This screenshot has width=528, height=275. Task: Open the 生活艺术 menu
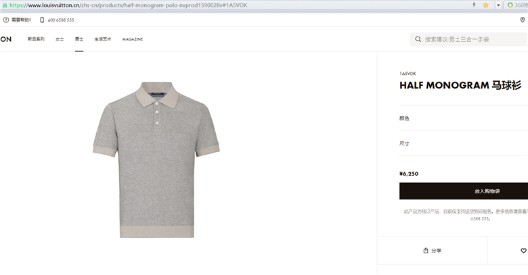103,39
